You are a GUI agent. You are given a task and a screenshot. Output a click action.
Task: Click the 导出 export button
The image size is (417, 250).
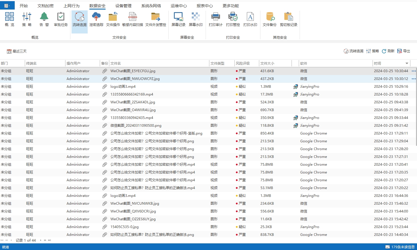pos(404,51)
